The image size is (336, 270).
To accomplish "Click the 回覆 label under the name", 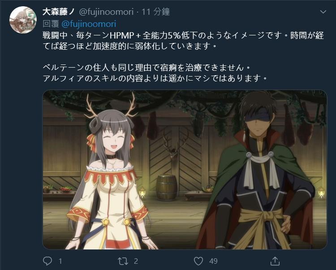I will 51,24.
